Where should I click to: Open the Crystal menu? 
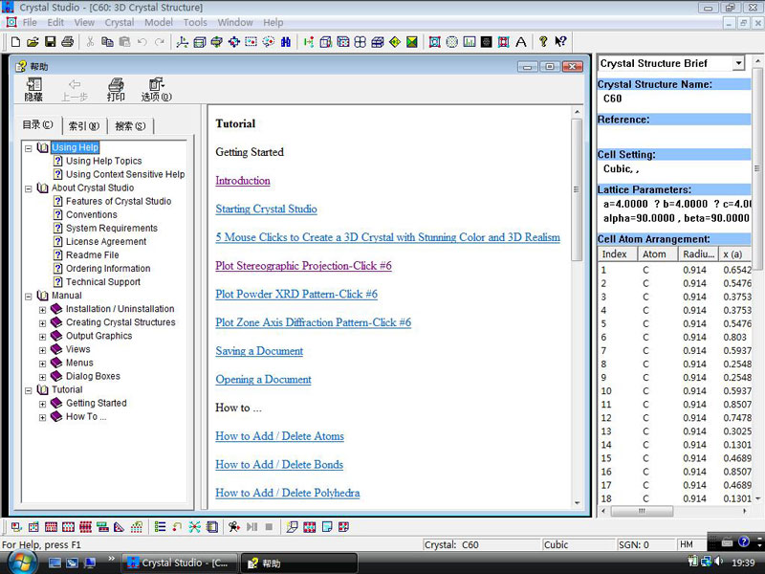(120, 22)
